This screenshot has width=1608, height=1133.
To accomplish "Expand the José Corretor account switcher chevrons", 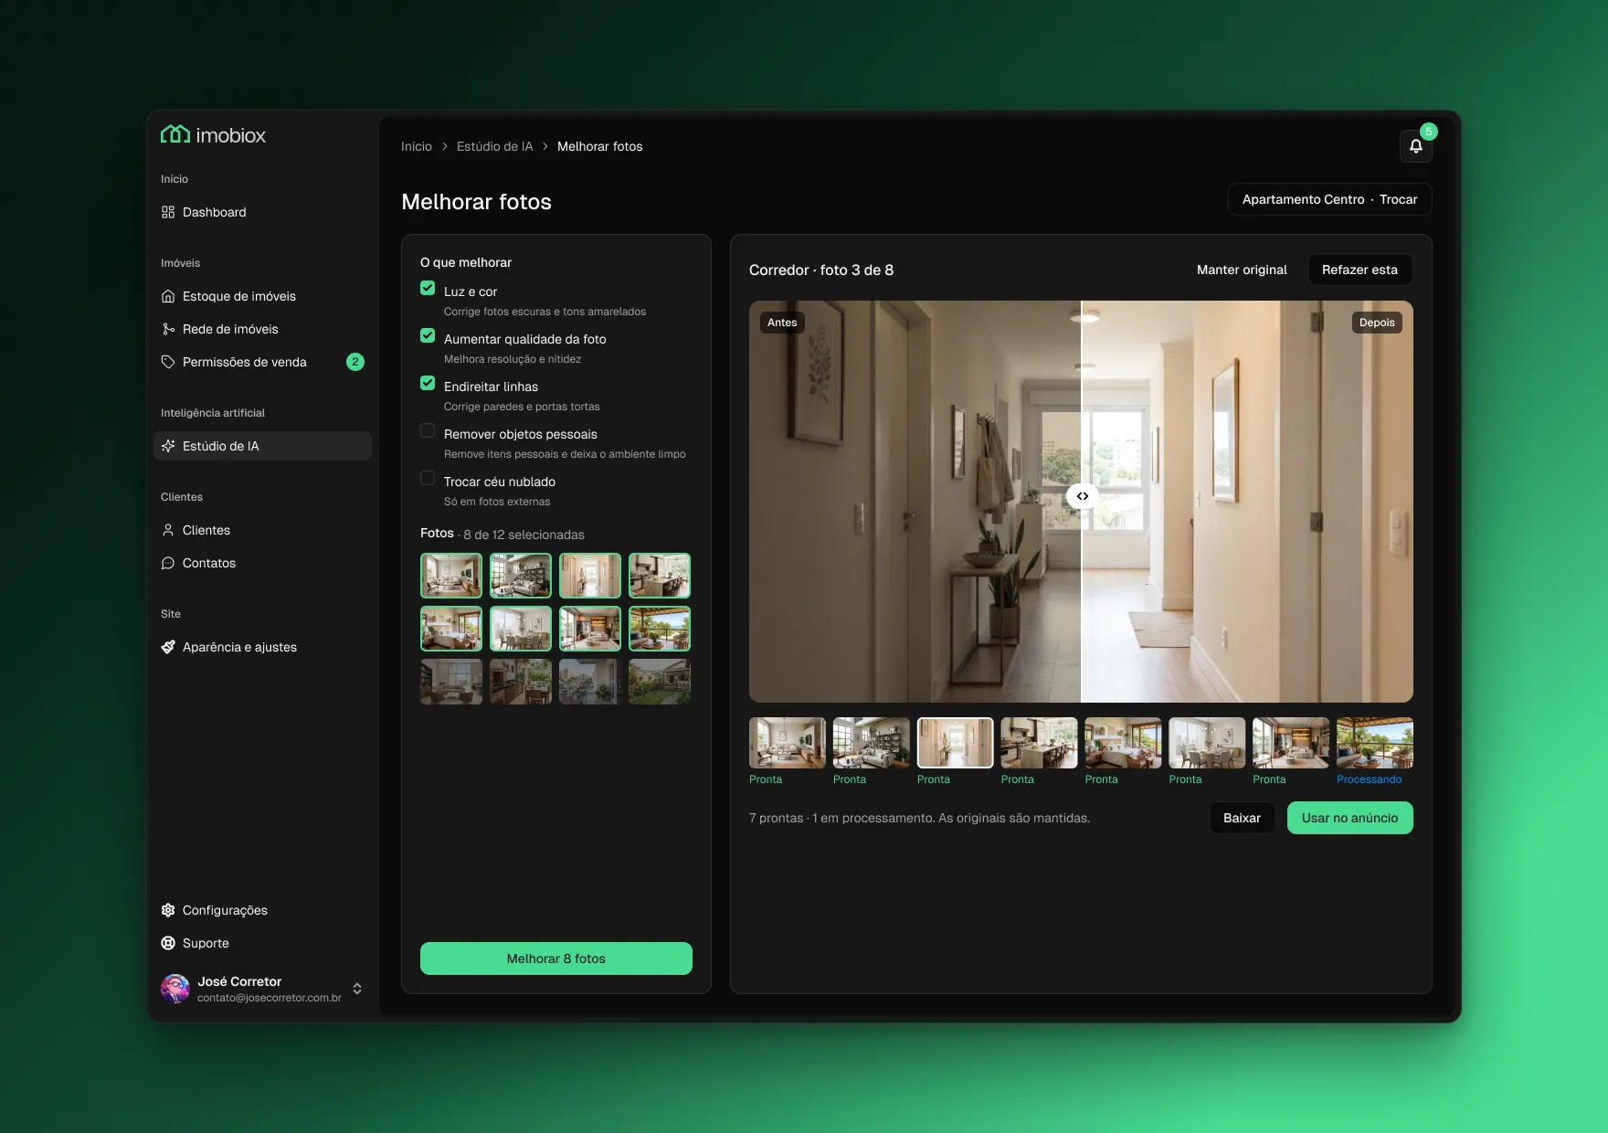I will coord(357,989).
